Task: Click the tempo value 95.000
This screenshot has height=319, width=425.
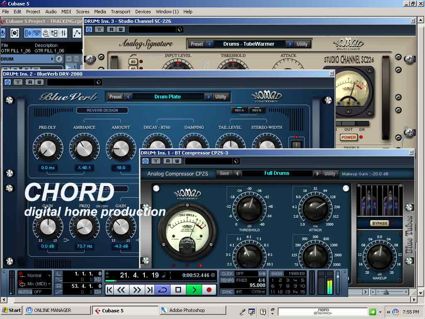Action: (257, 285)
